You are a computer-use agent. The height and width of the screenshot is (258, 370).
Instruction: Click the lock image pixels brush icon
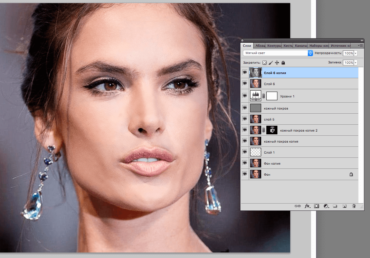[x=271, y=63]
